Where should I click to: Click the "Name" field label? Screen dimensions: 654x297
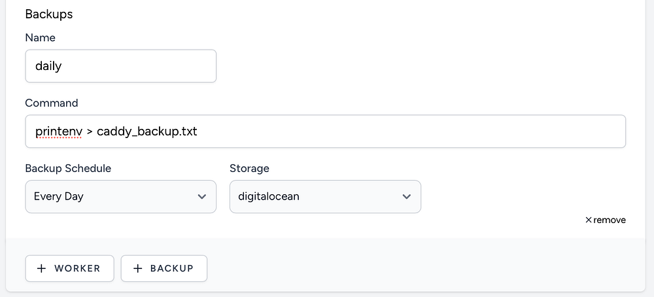coord(41,38)
